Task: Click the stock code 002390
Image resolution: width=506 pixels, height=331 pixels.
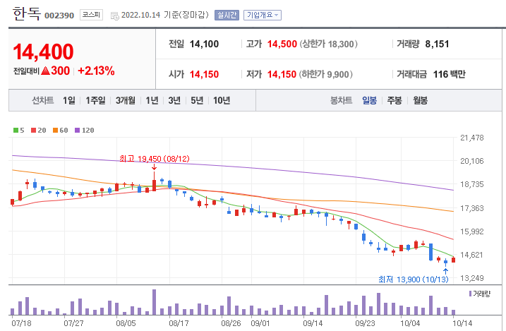Action: [59, 16]
